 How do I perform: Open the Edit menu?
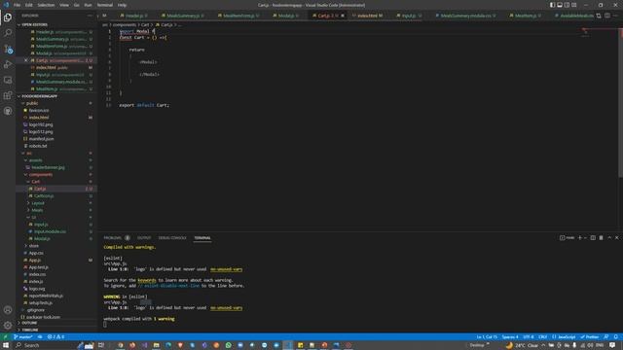point(29,5)
